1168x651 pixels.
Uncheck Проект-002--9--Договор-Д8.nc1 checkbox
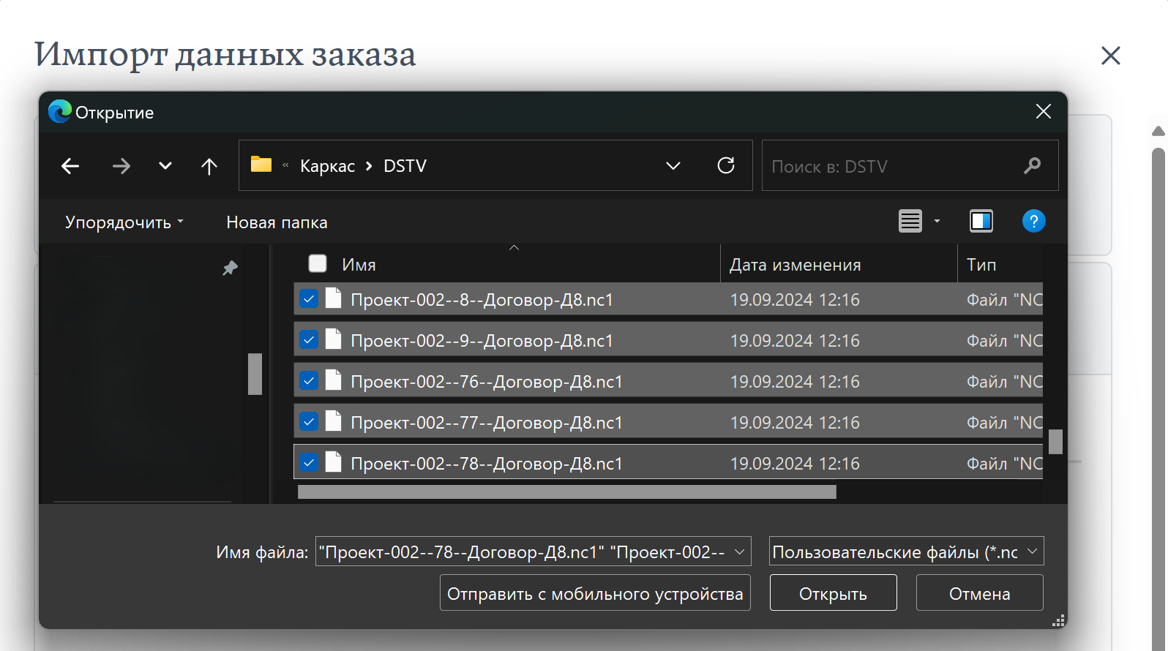pos(309,339)
